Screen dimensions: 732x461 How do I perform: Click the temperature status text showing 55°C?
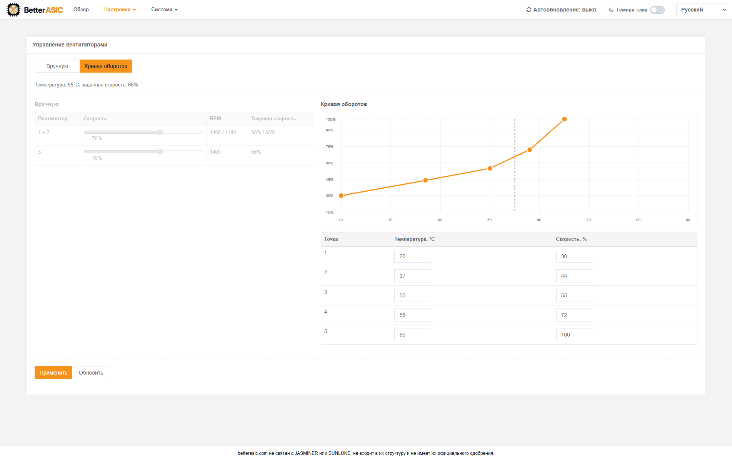click(86, 85)
